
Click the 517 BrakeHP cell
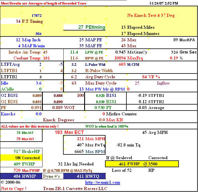pos(21,152)
